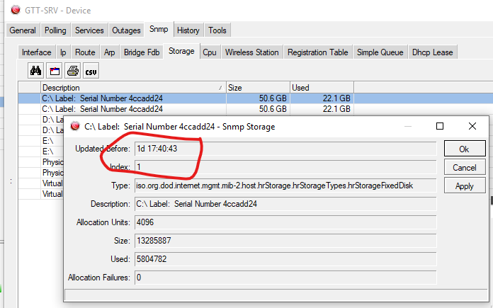Select the Snmp tab

click(159, 29)
